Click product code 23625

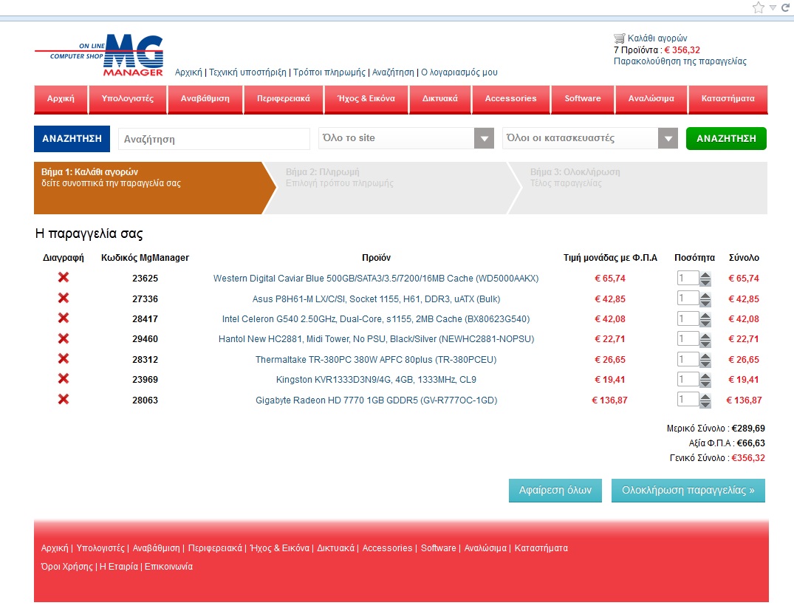146,278
